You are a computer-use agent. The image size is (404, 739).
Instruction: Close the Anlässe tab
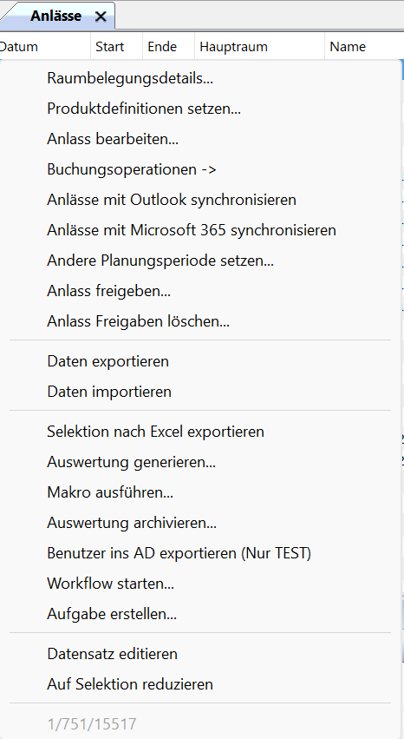[101, 17]
